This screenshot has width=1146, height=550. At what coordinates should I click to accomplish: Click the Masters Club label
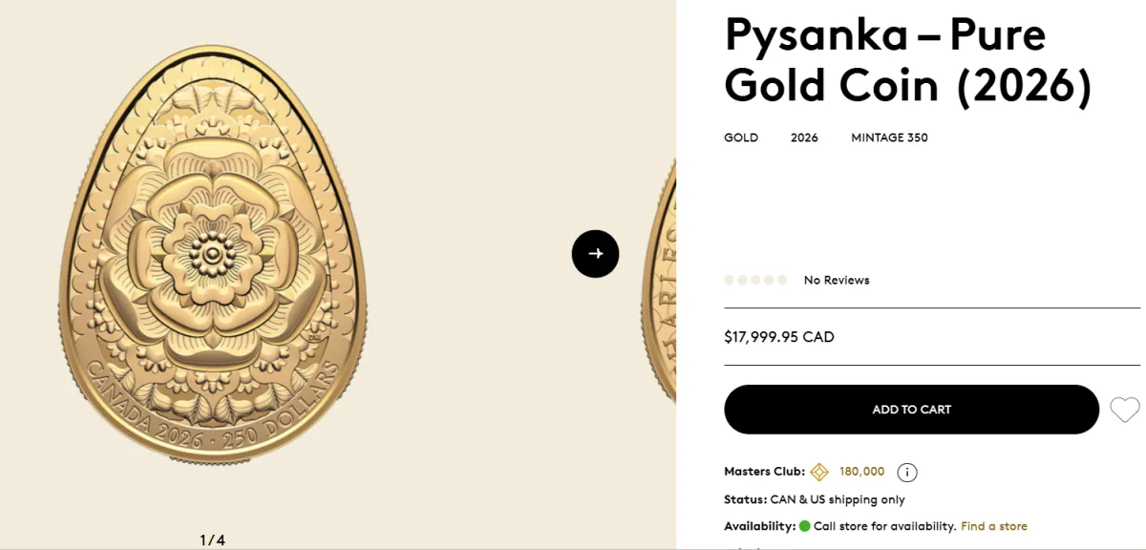point(763,472)
